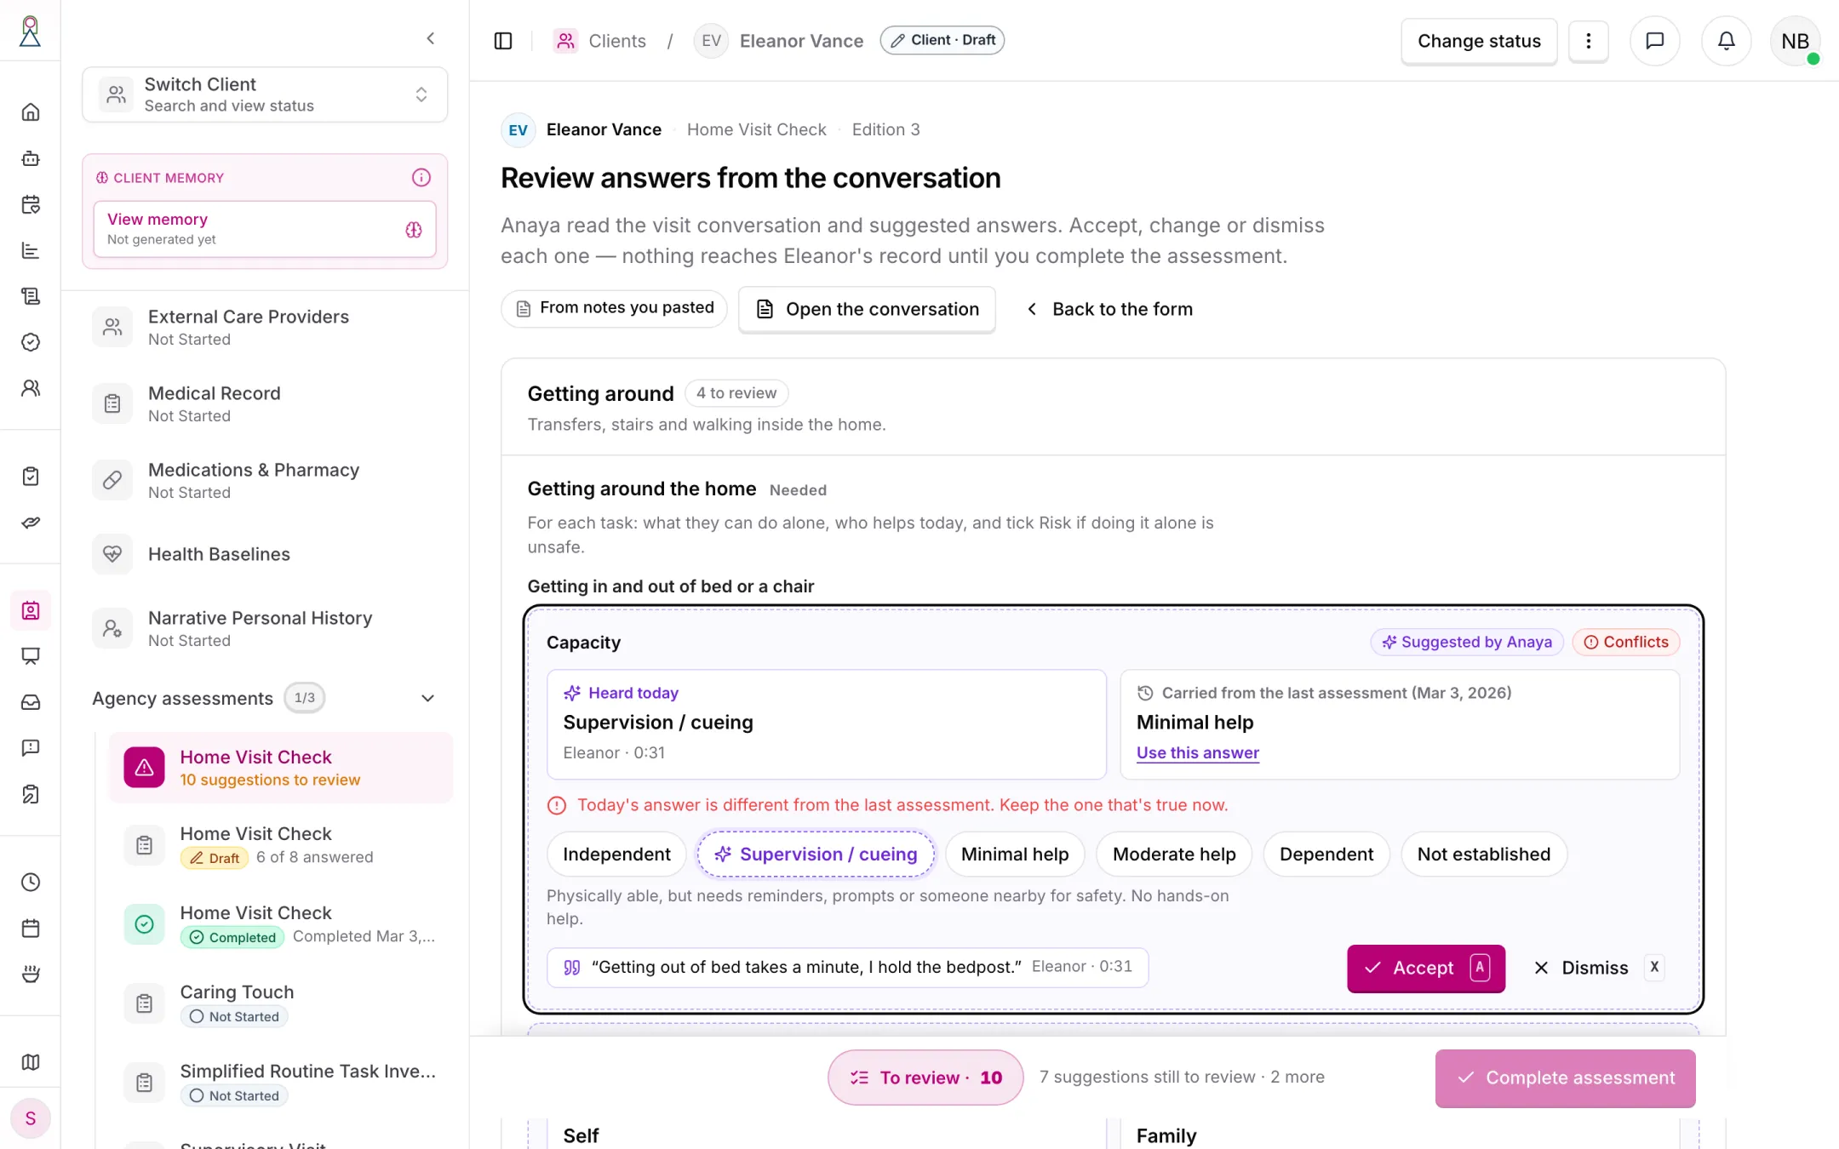Image resolution: width=1839 pixels, height=1149 pixels.
Task: Click the notifications bell icon
Action: [x=1726, y=41]
